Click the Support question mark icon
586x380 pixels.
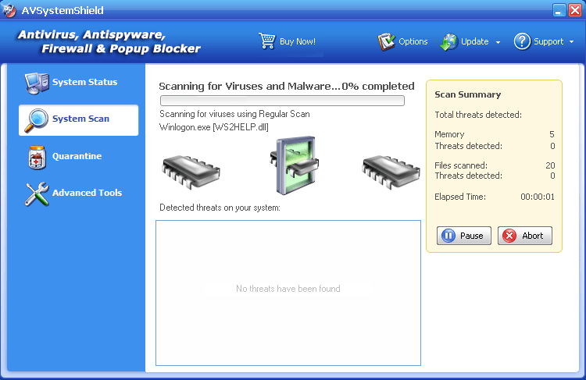click(522, 41)
